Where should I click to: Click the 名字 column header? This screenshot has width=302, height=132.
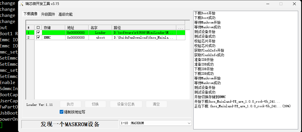(100, 28)
